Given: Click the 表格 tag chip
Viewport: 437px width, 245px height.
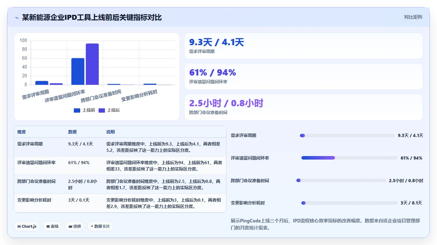Looking at the screenshot, I should tap(52, 226).
